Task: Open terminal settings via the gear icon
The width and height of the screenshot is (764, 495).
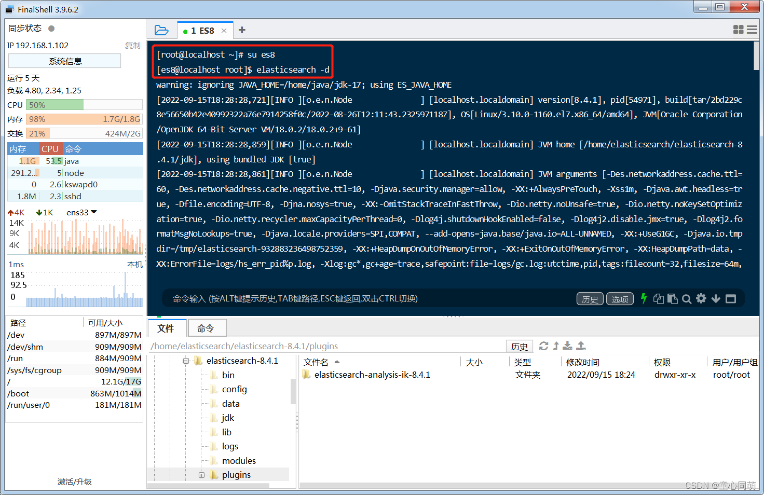Action: (701, 298)
